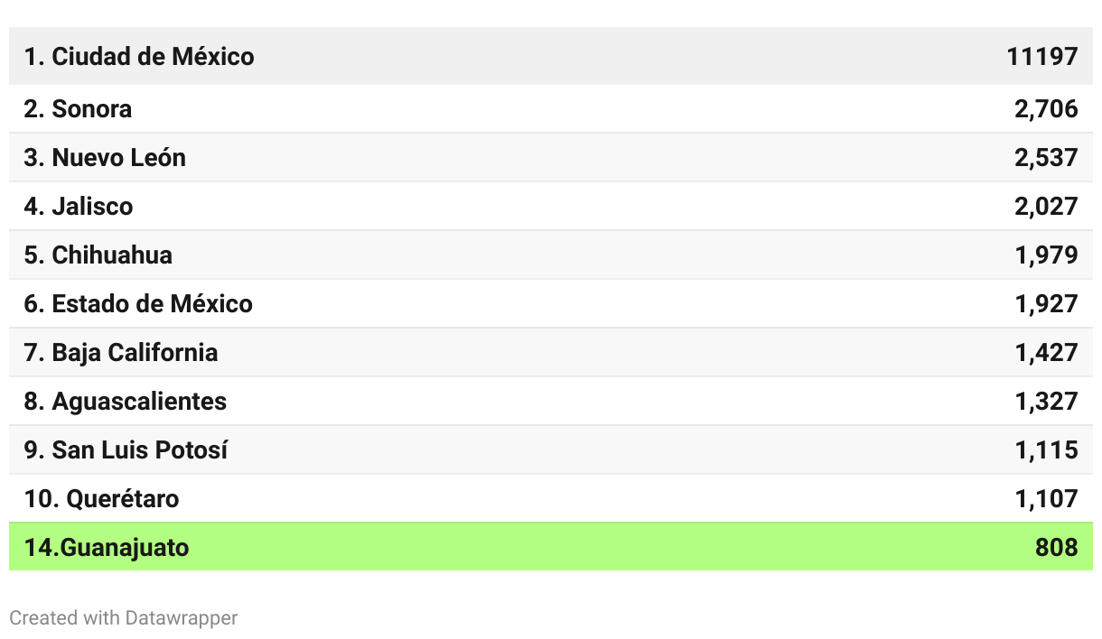1102x639 pixels.
Task: Select the Jalisco row label
Action: click(x=79, y=207)
